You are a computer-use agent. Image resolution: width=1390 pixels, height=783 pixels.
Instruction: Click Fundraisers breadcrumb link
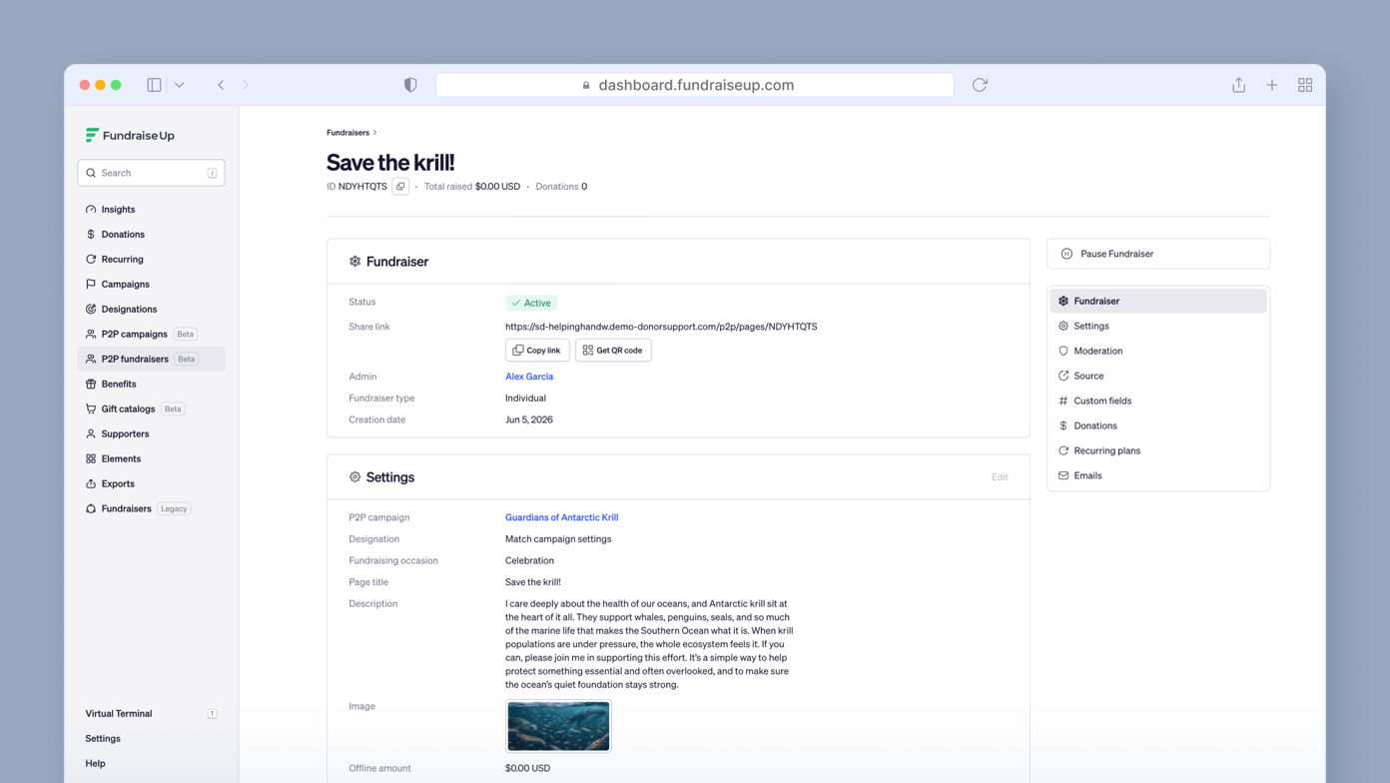click(x=347, y=132)
